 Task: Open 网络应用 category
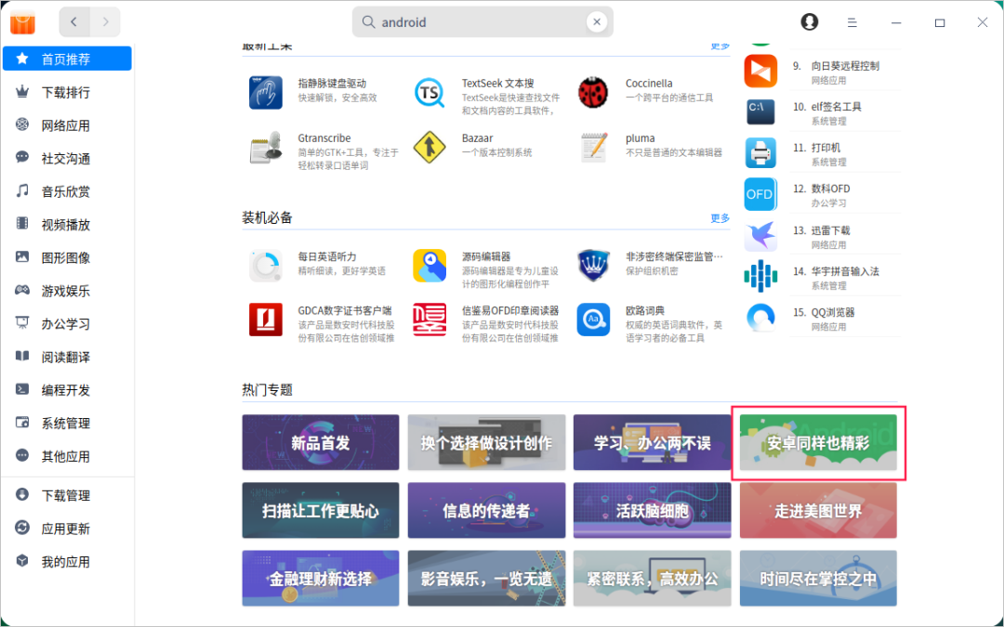(67, 125)
